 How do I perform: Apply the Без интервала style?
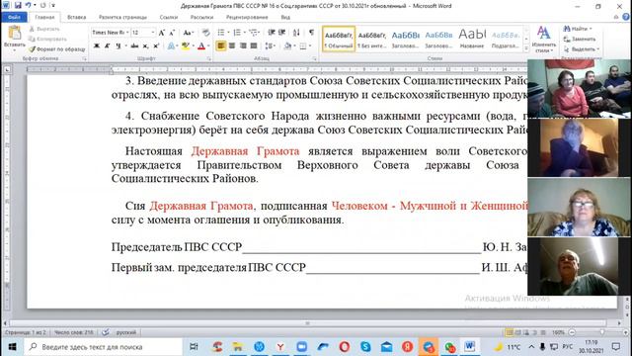click(371, 40)
